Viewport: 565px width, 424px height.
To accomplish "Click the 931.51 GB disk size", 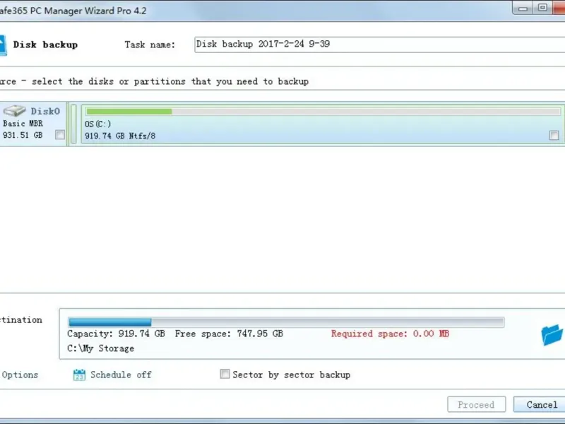I will 23,135.
